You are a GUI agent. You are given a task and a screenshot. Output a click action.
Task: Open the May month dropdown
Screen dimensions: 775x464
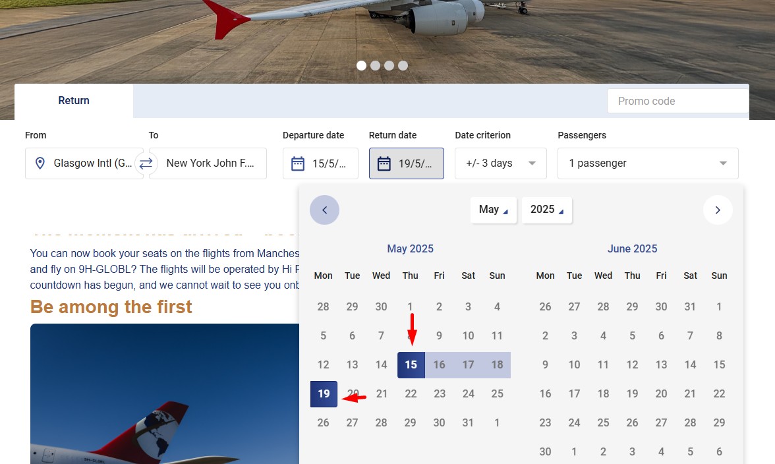tap(493, 210)
